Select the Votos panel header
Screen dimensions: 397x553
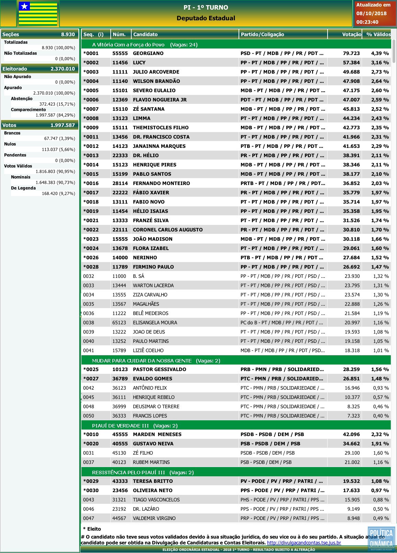[x=40, y=125]
